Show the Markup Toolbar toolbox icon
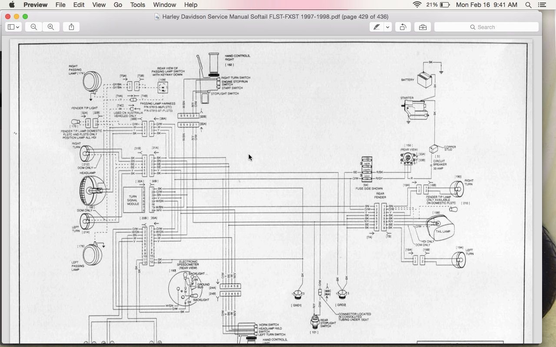The image size is (556, 347). pos(423,27)
